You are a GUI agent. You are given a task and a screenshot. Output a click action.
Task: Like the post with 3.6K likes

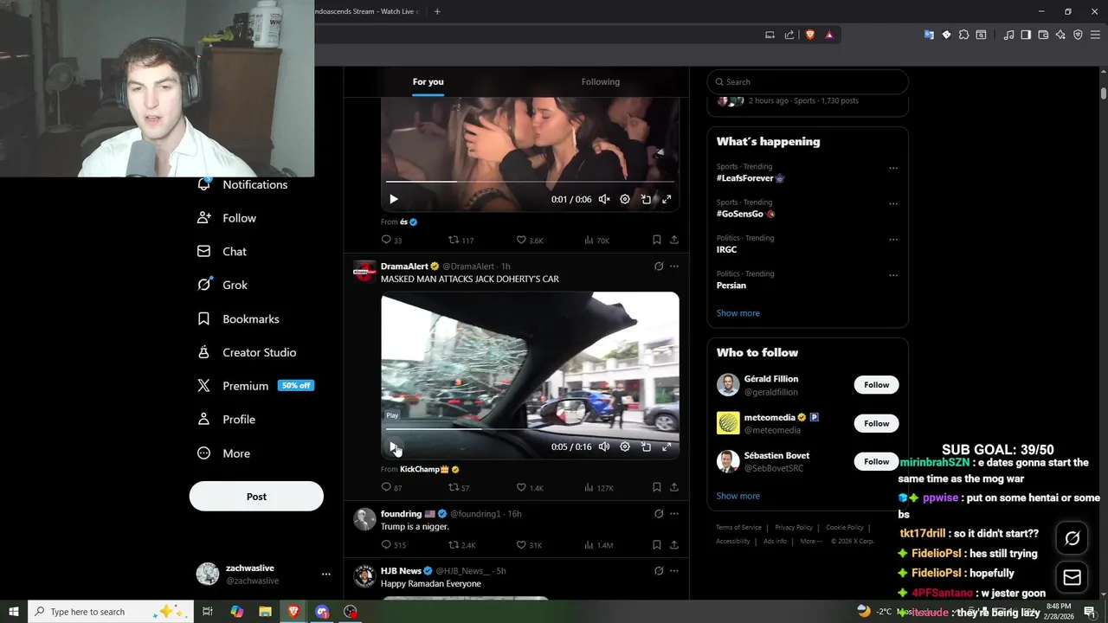tap(530, 240)
